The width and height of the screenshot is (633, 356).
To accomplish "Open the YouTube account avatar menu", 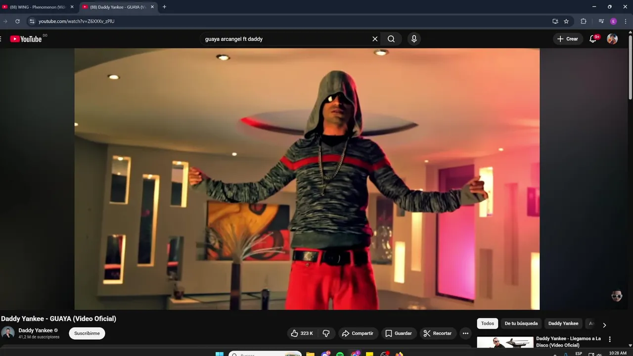I will 612,39.
